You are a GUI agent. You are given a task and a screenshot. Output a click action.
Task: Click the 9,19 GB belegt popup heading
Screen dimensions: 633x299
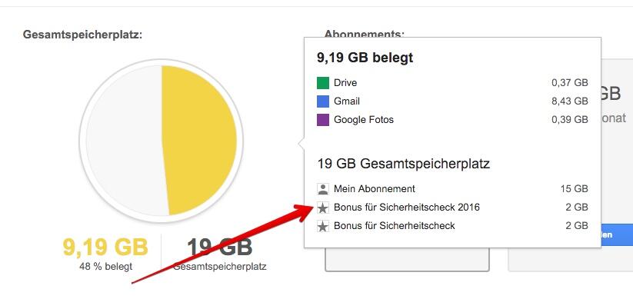[x=365, y=58]
